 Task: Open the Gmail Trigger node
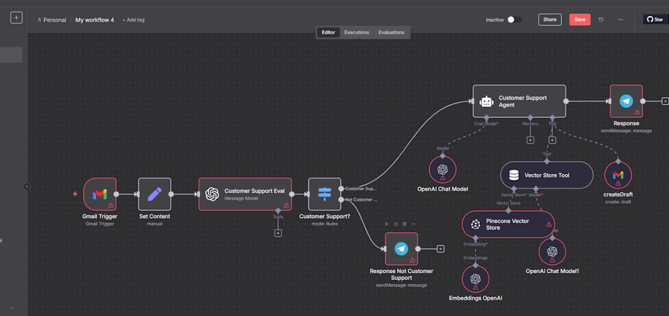tap(100, 194)
